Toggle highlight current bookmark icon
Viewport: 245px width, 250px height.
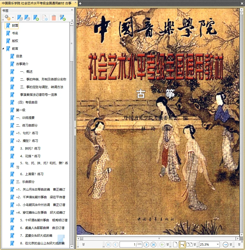63,17
